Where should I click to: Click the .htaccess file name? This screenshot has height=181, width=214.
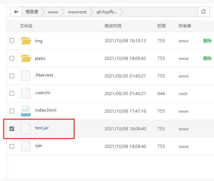(44, 75)
